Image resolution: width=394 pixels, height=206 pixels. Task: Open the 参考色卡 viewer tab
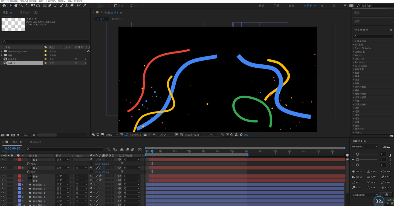117,19
